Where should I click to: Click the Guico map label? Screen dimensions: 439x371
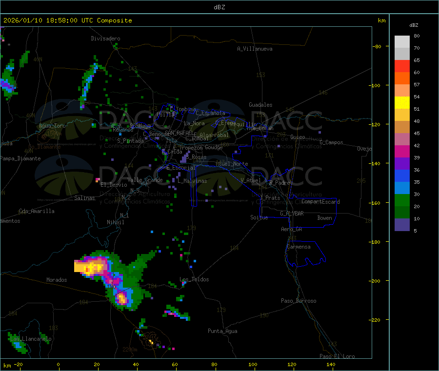(298, 137)
